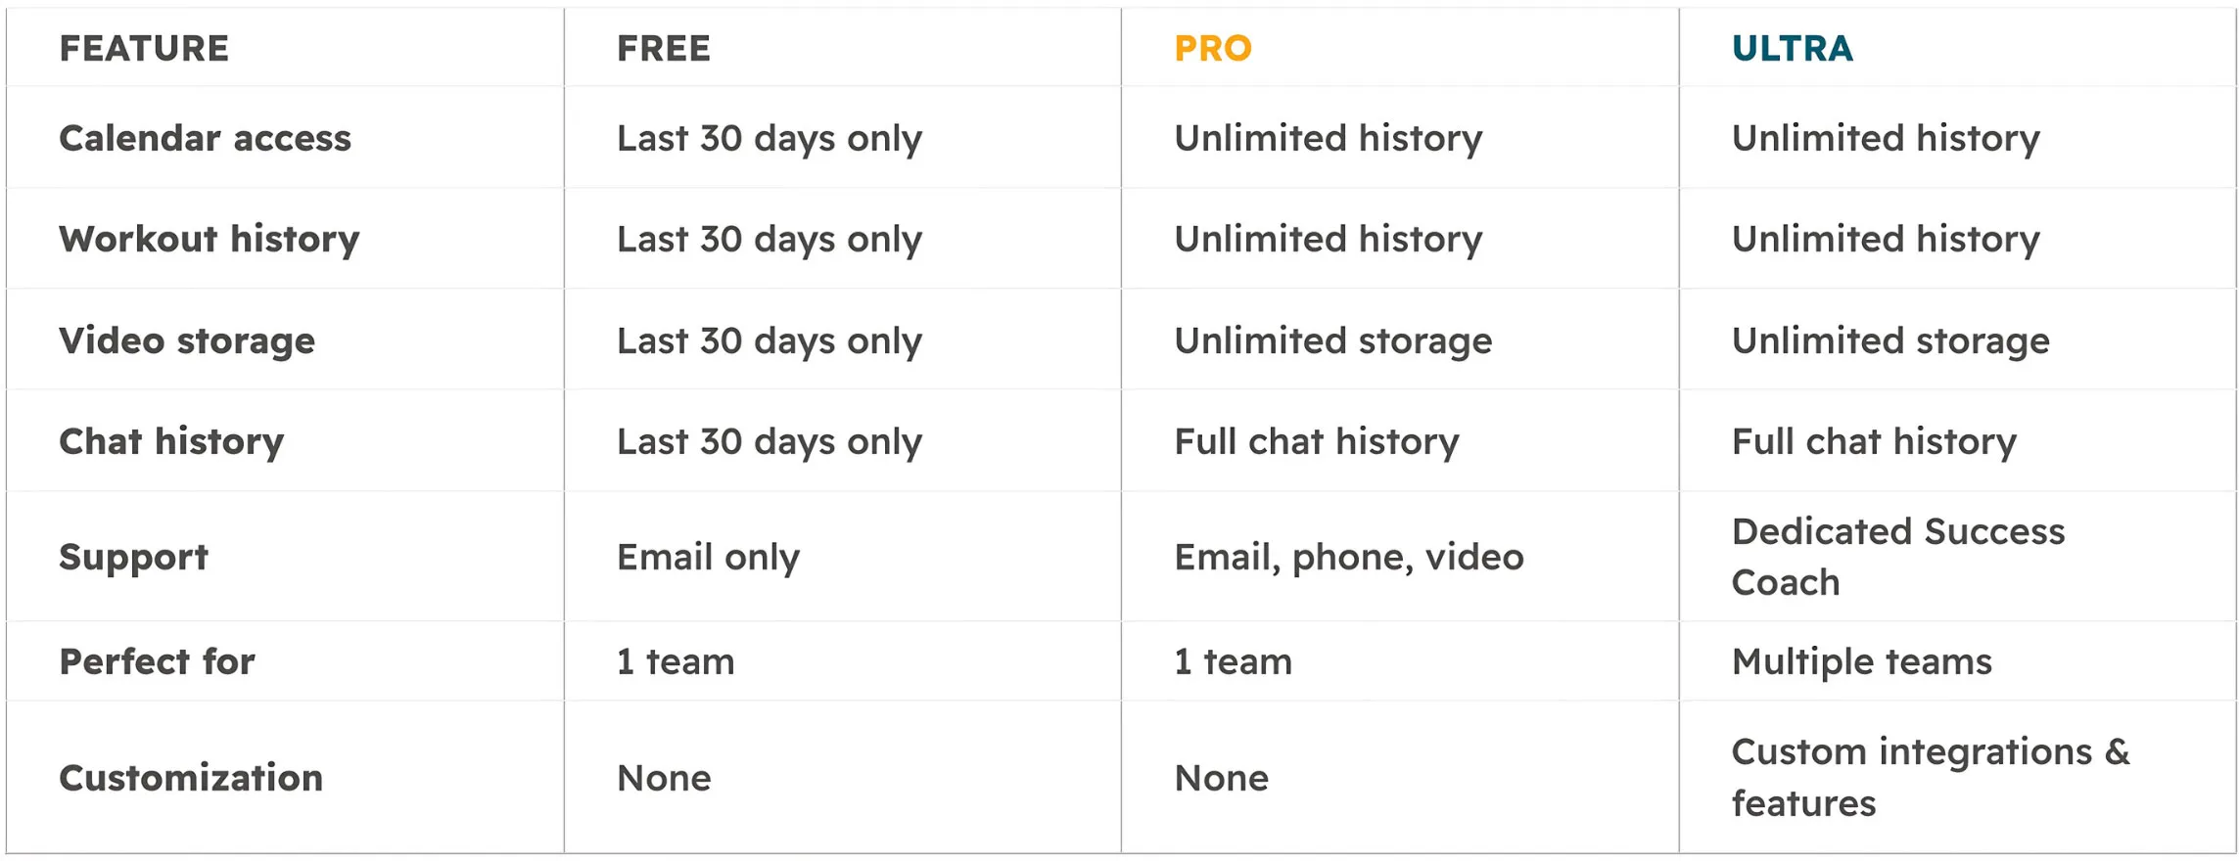
Task: Click Pro's Full chat history cell
Action: click(1316, 441)
